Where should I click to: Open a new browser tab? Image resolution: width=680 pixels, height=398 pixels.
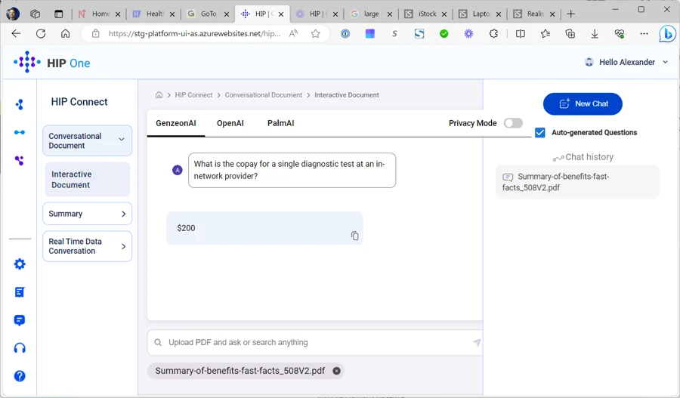point(570,14)
